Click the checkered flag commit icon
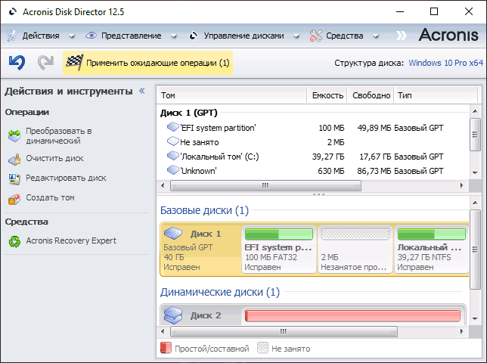The height and width of the screenshot is (363, 487). pyautogui.click(x=74, y=63)
